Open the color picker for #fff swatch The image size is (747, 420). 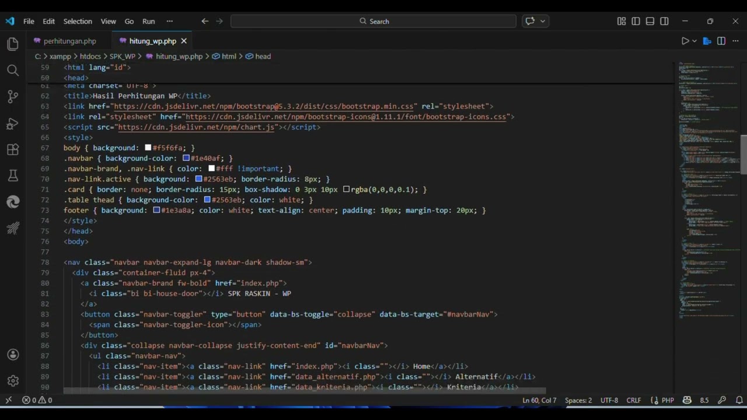click(x=212, y=169)
